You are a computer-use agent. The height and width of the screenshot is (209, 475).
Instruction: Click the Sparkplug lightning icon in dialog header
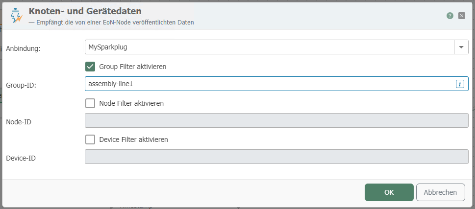[x=17, y=16]
